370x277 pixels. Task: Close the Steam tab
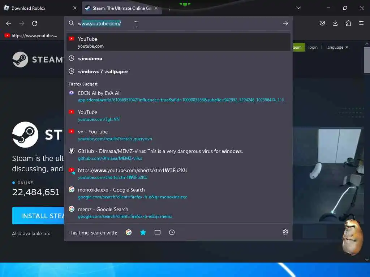pyautogui.click(x=156, y=8)
